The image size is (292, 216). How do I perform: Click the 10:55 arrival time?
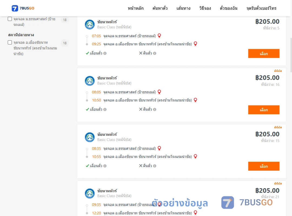coord(97,157)
